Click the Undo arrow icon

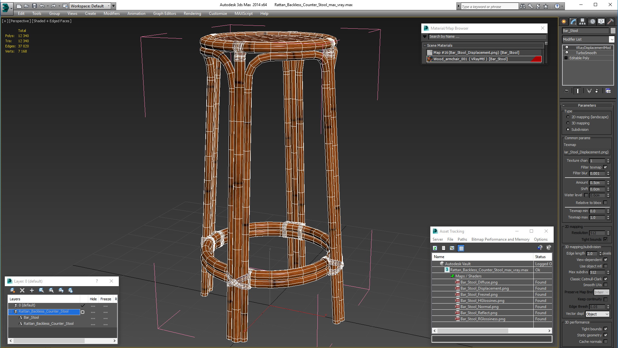pyautogui.click(x=42, y=6)
